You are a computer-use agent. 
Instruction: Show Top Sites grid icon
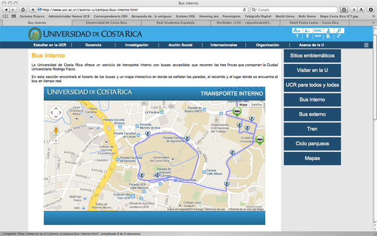(14, 16)
